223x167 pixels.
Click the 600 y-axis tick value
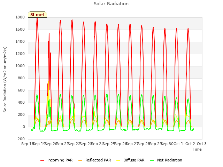[x=21, y=90]
